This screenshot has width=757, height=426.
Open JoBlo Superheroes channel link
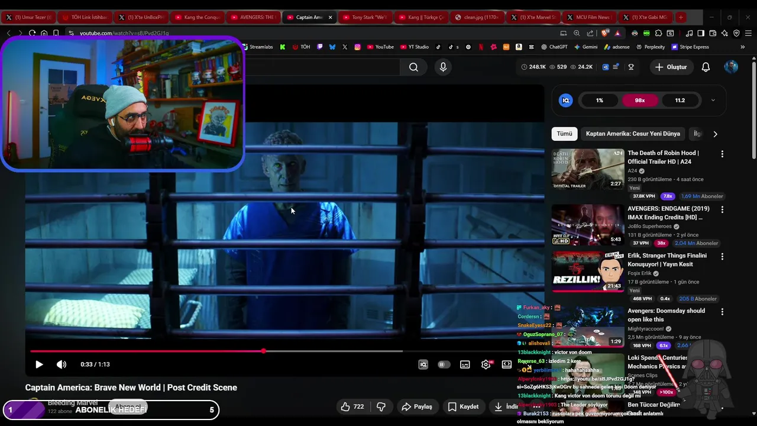pos(650,226)
